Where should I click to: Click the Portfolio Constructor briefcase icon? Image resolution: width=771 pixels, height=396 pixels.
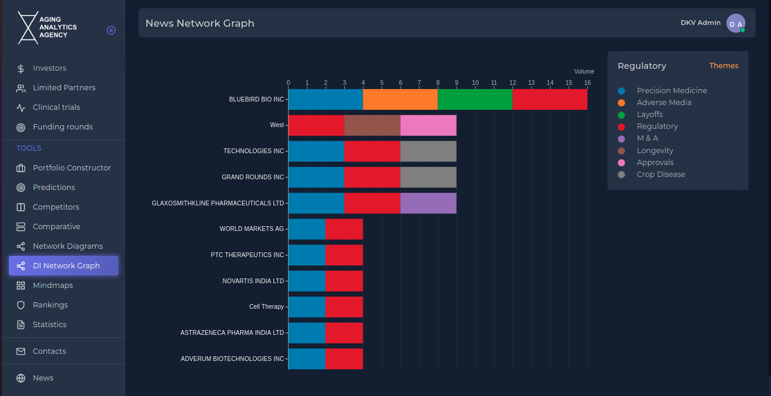pyautogui.click(x=21, y=168)
